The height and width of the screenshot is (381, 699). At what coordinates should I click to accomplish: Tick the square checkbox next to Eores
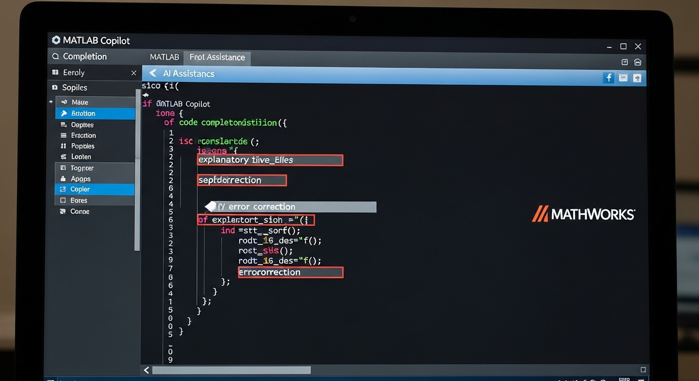(63, 200)
